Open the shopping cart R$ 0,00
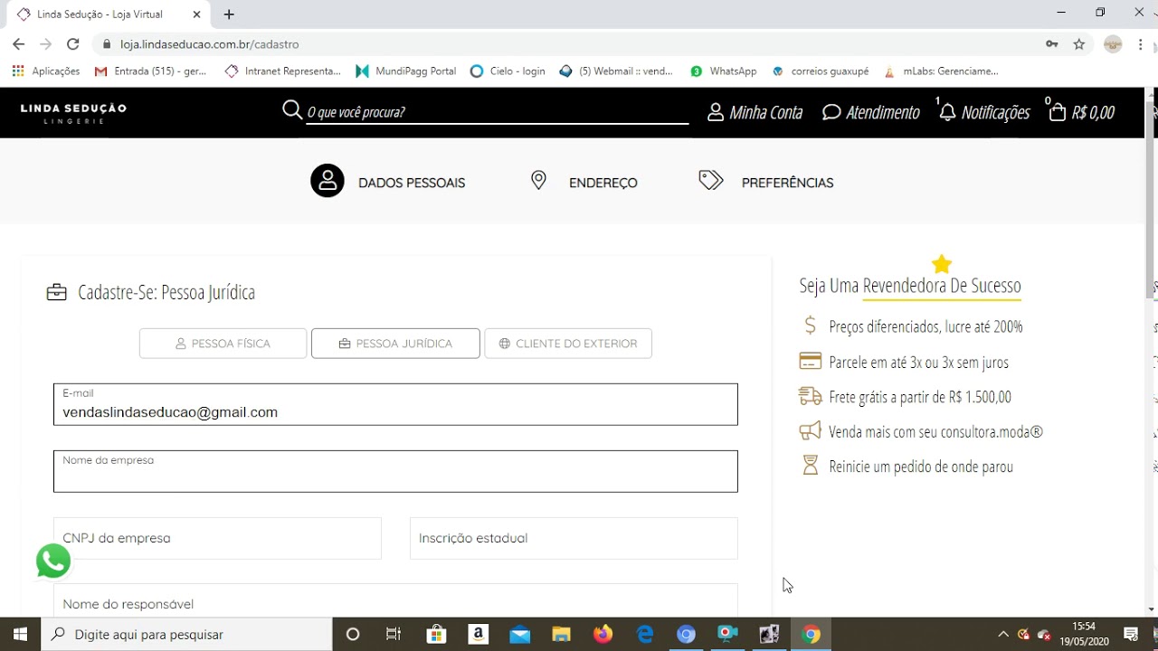Image resolution: width=1158 pixels, height=651 pixels. pos(1081,112)
